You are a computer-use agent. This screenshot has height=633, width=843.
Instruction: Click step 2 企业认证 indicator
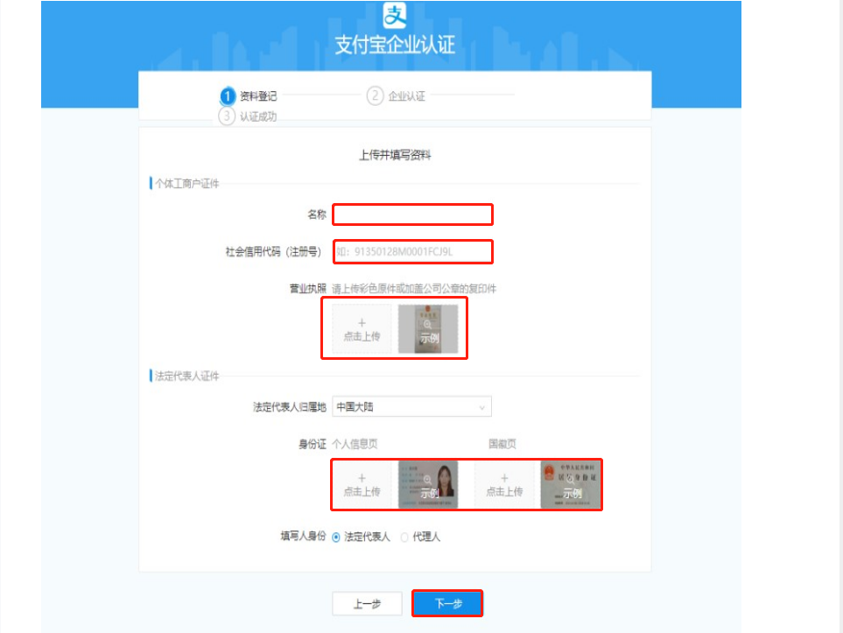pos(397,95)
